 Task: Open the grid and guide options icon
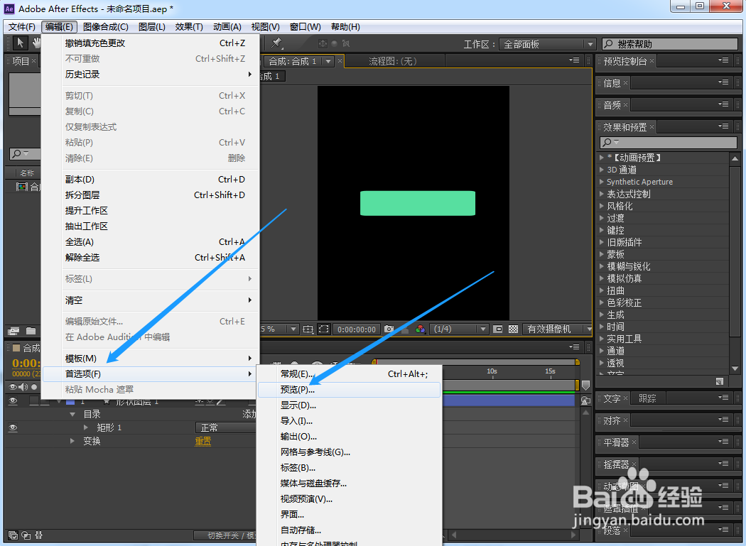pyautogui.click(x=308, y=329)
